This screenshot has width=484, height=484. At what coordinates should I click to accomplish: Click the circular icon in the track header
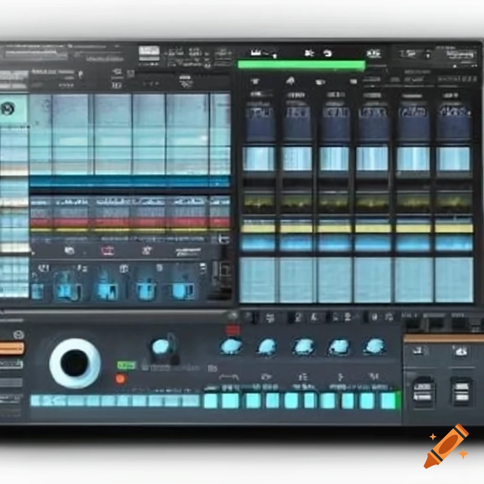(8, 109)
